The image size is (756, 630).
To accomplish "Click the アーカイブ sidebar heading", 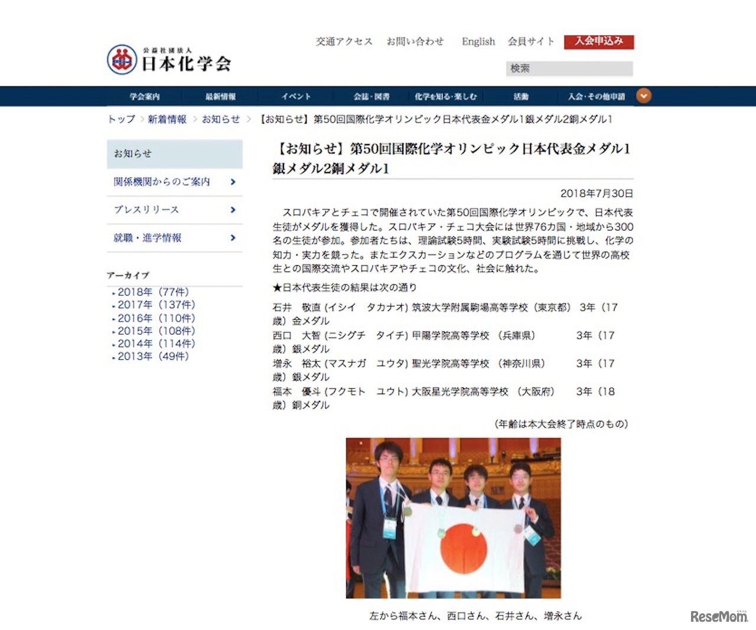I will (x=128, y=275).
